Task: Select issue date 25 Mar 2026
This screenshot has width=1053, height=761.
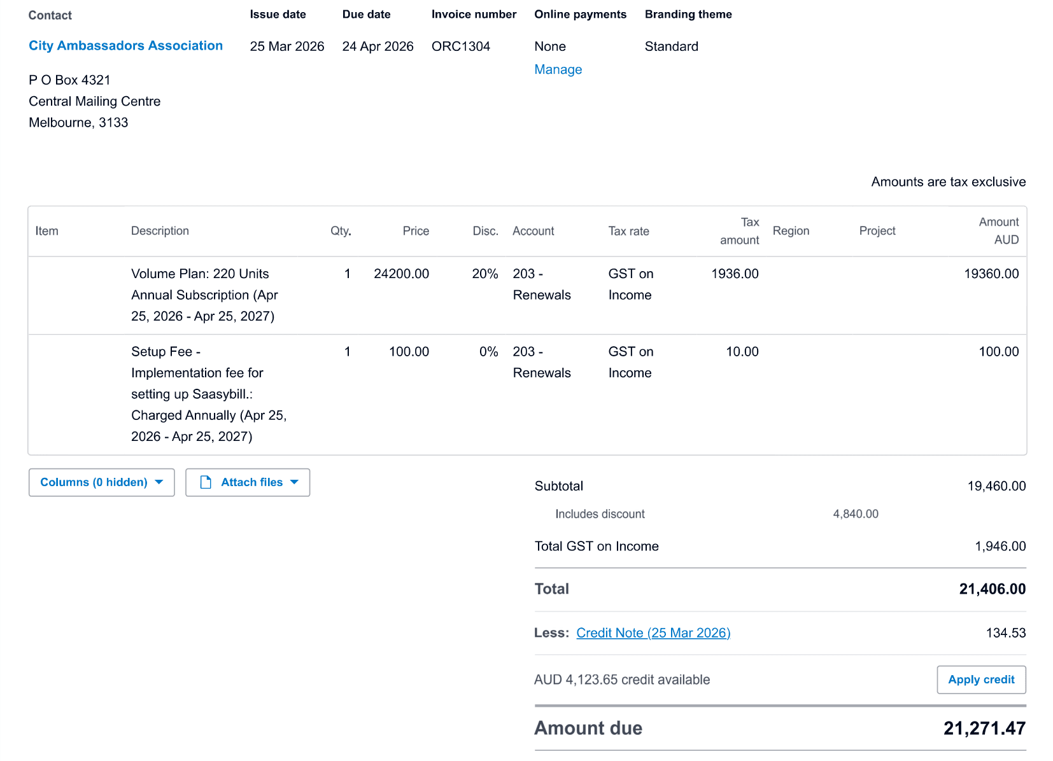Action: (x=287, y=46)
